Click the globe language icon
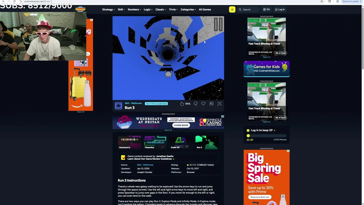 264,9
